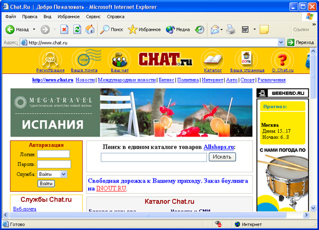This screenshot has width=319, height=230.
Task: Click the Stop toolbar icon
Action: pos(64,30)
